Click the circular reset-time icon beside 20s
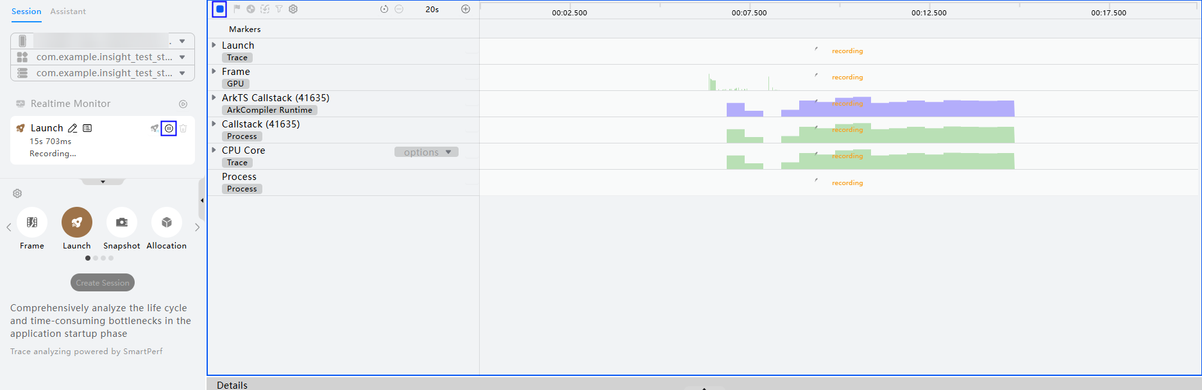This screenshot has height=390, width=1202. [384, 9]
